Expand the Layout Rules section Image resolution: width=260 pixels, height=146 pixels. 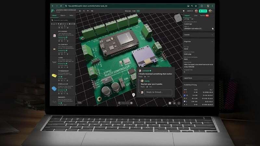[213, 78]
